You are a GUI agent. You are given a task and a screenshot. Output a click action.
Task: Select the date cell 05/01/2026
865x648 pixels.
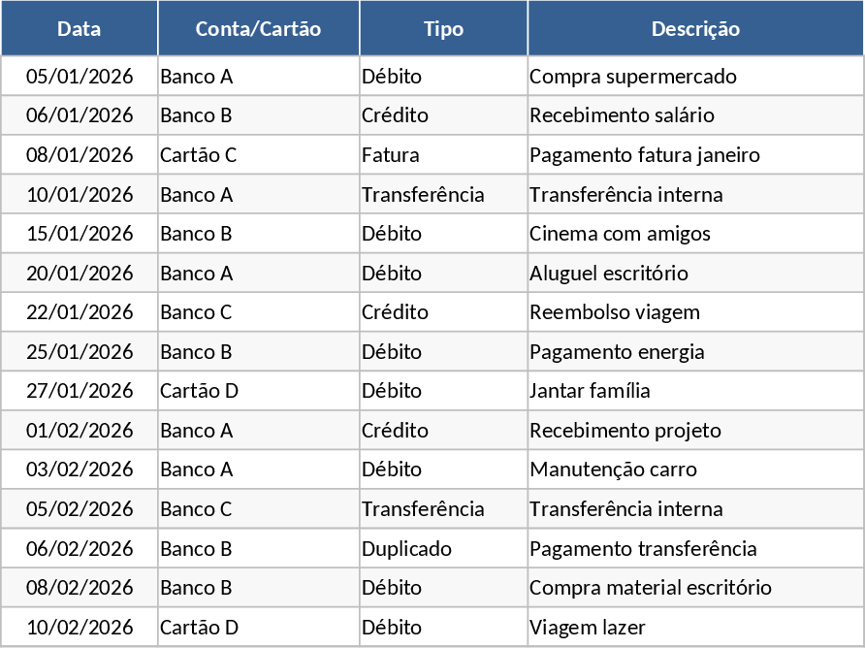click(80, 77)
